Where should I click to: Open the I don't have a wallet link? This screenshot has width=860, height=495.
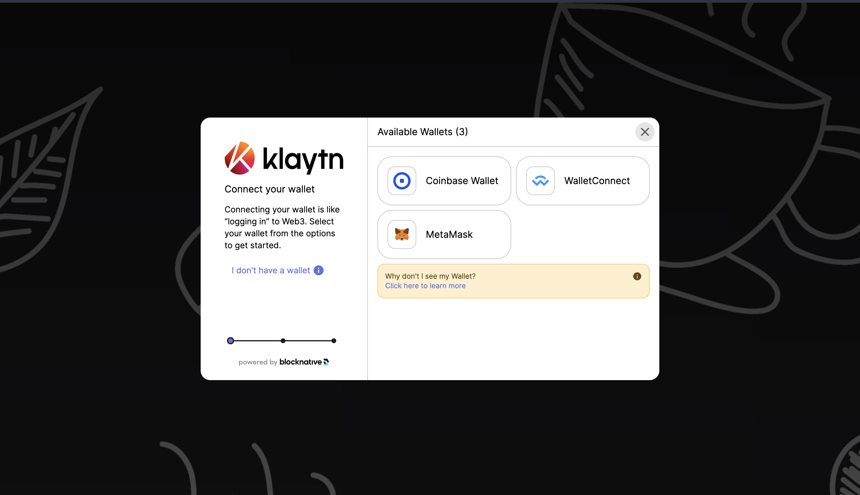[x=271, y=270]
